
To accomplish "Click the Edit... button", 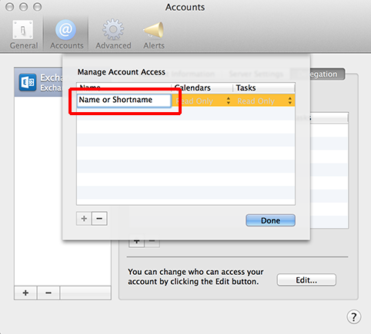I will tap(306, 280).
